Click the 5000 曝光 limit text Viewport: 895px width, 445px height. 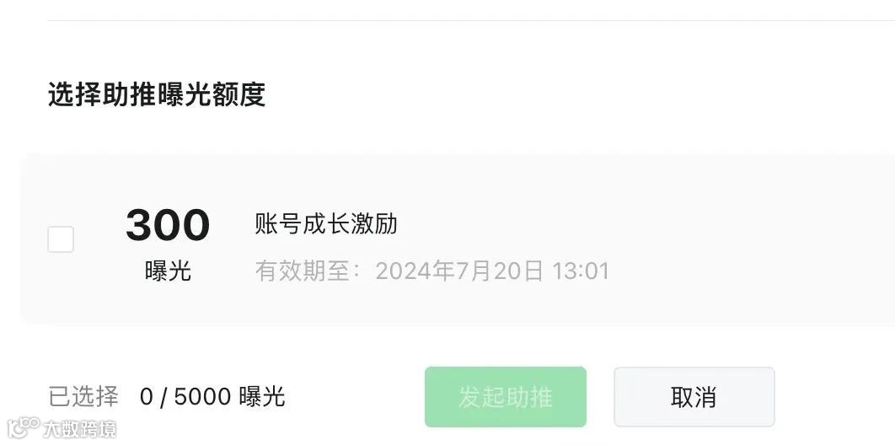pyautogui.click(x=229, y=396)
